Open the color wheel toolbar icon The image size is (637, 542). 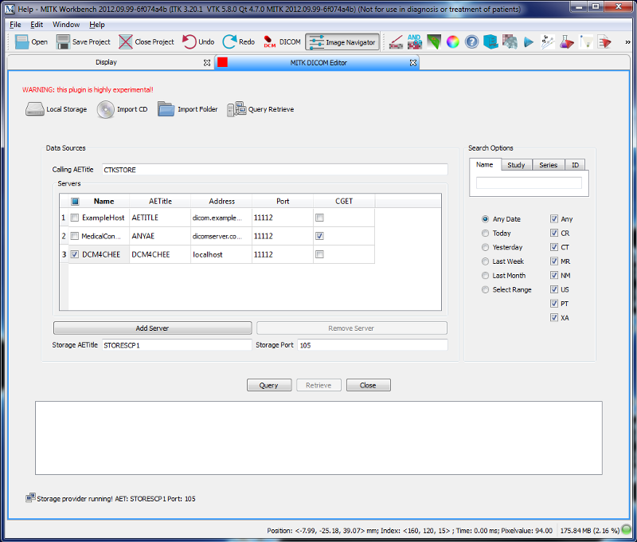click(452, 42)
